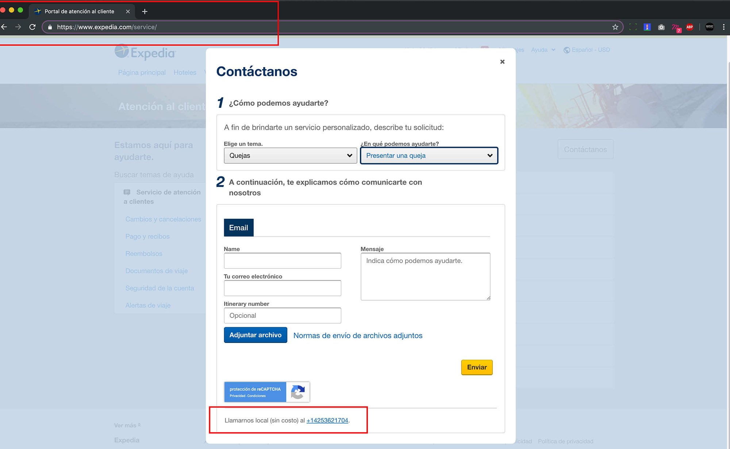The height and width of the screenshot is (449, 730).
Task: Click the reCAPTCHA logo icon
Action: click(297, 392)
